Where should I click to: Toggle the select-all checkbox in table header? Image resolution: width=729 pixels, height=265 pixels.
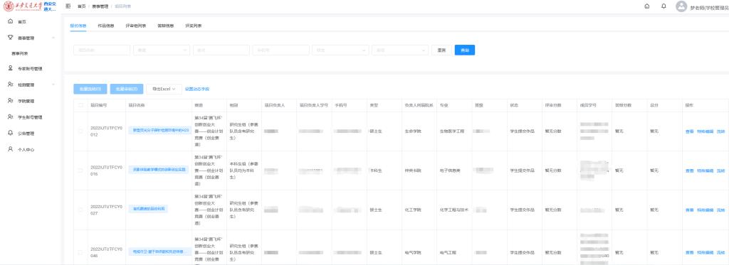click(81, 105)
